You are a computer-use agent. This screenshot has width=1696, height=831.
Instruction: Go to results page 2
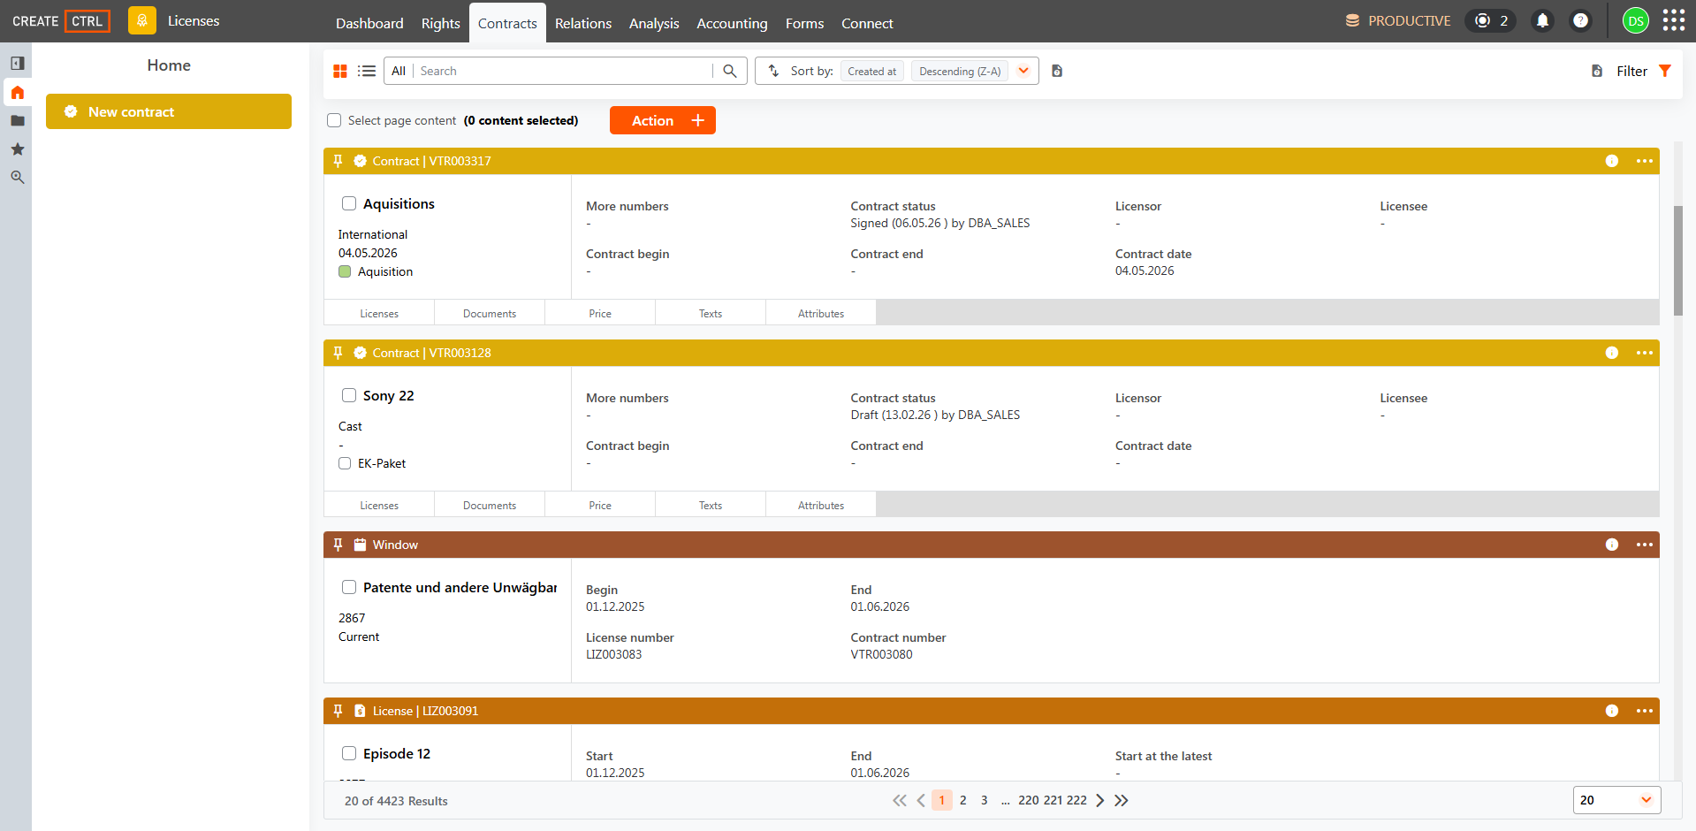click(x=963, y=800)
